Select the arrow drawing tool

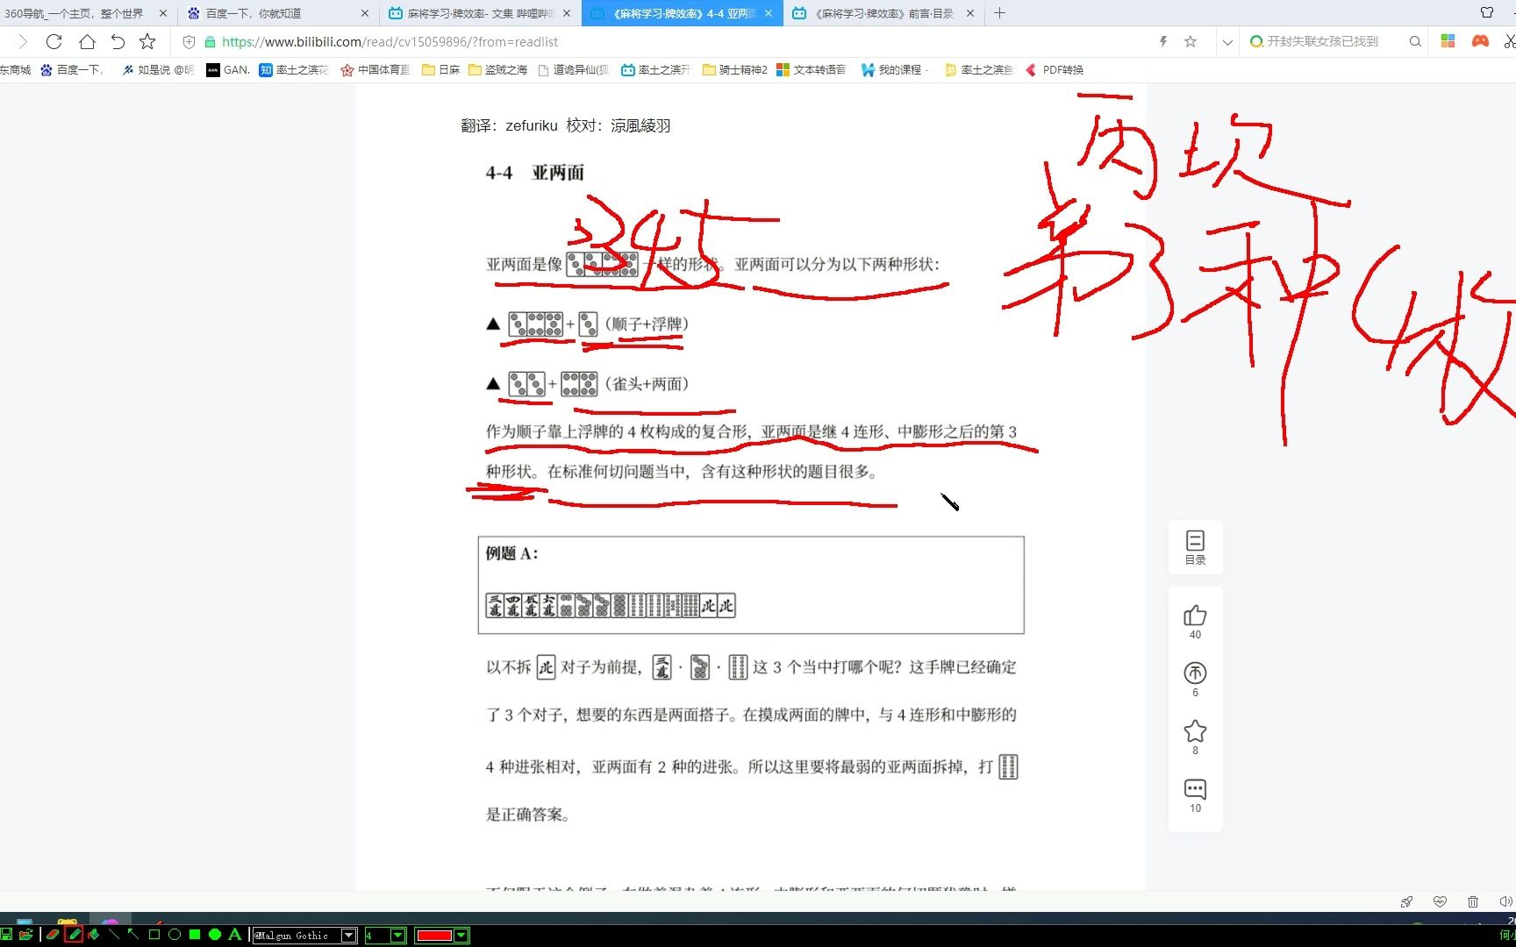[x=133, y=935]
